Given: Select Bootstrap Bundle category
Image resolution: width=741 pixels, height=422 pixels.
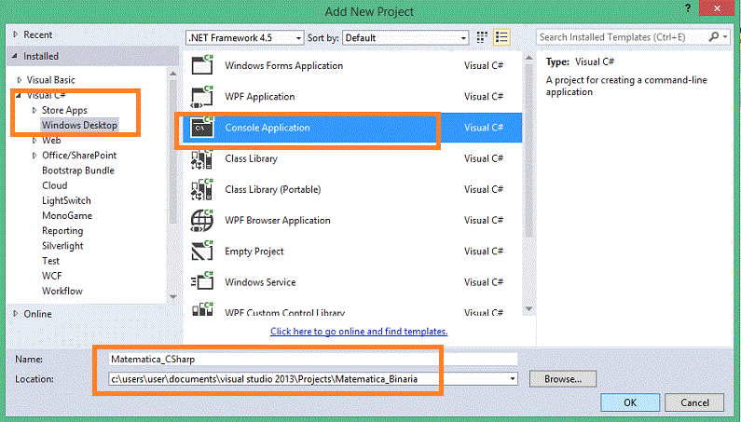Looking at the screenshot, I should tap(78, 170).
